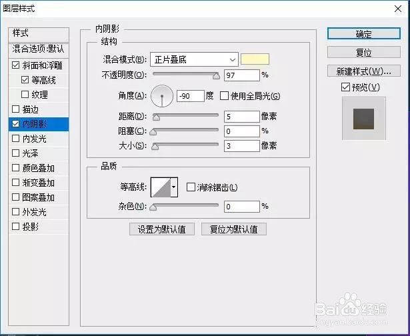Screen dimensions: 410x336
Task: Uncheck the 内阴影 checkbox
Action: pos(16,124)
